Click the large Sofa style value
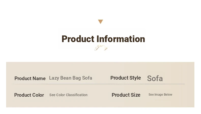This screenshot has height=114, width=201. [155, 78]
